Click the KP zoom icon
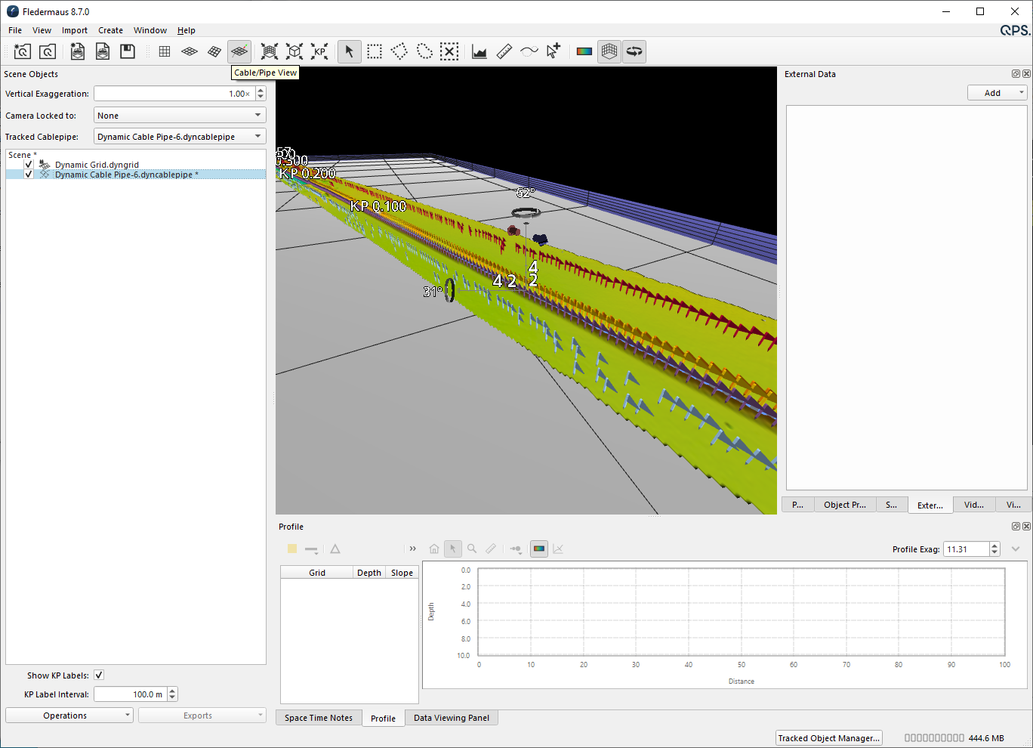The image size is (1033, 748). (x=320, y=51)
